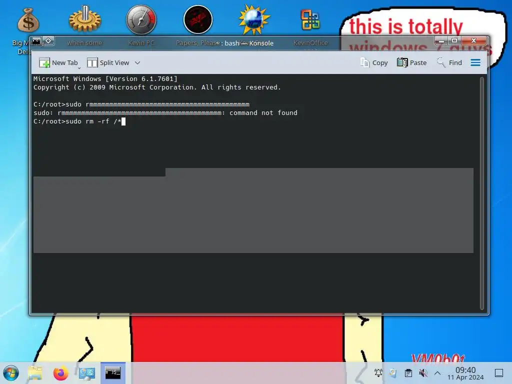This screenshot has width=512, height=384.
Task: Click the Copy toolbar button
Action: click(374, 62)
